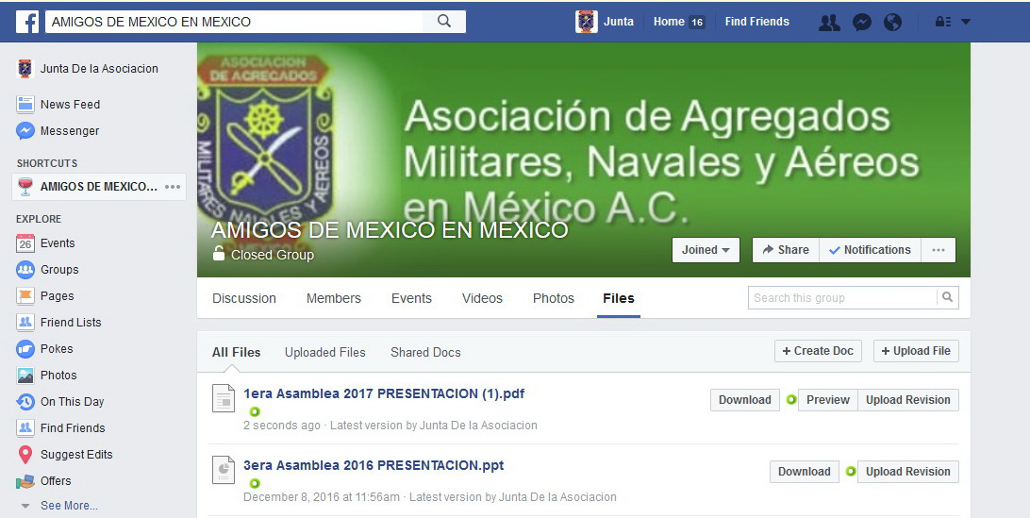Preview the 1era Asamblea 2017 pdf
The height and width of the screenshot is (518, 1030).
tap(828, 400)
